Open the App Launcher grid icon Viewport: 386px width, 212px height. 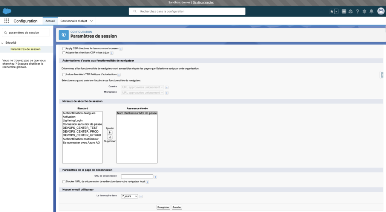(7, 21)
